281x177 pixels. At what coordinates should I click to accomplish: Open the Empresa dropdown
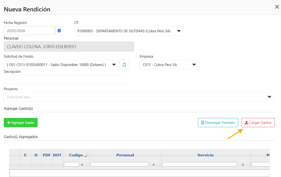point(194,65)
